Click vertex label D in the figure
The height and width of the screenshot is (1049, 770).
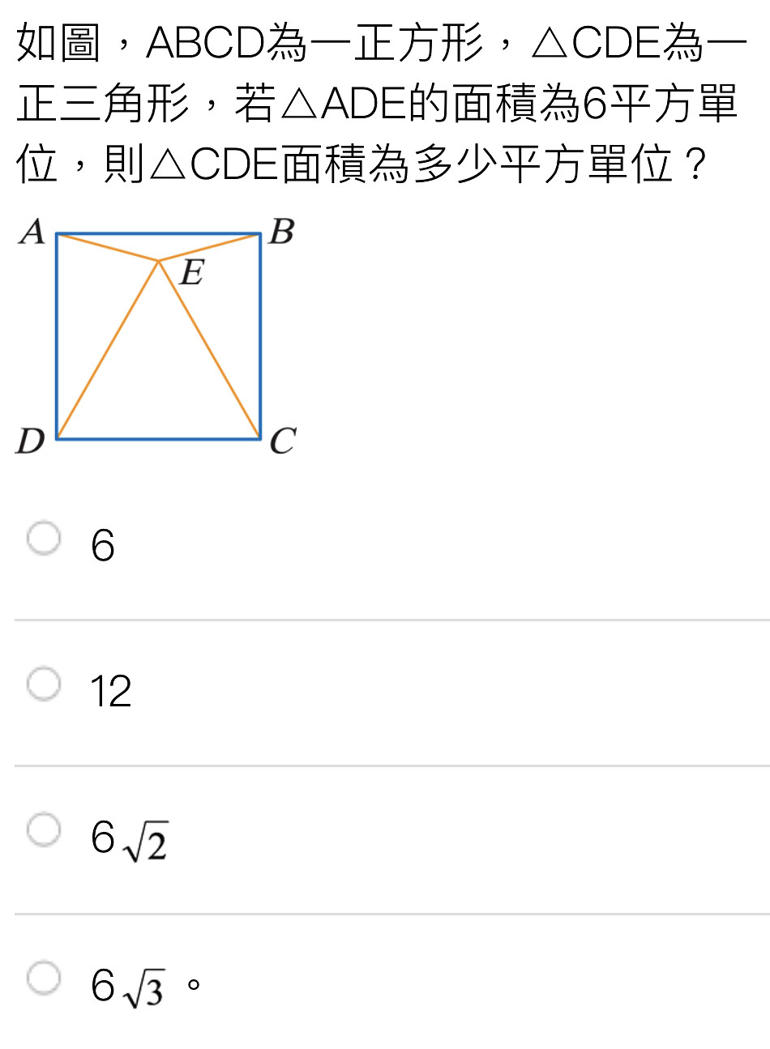[x=31, y=442]
